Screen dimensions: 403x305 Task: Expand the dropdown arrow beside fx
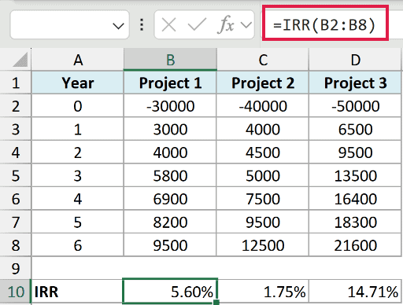click(246, 25)
